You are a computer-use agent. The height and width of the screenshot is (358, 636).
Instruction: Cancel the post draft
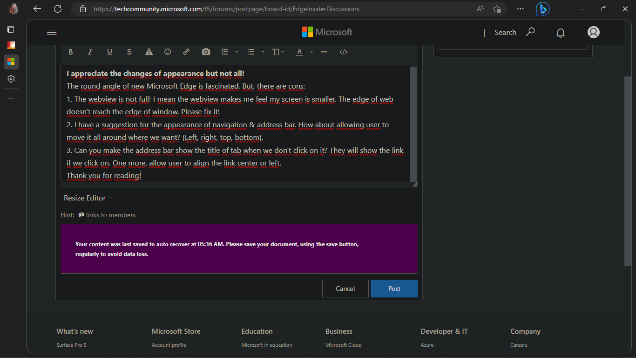[x=345, y=288]
